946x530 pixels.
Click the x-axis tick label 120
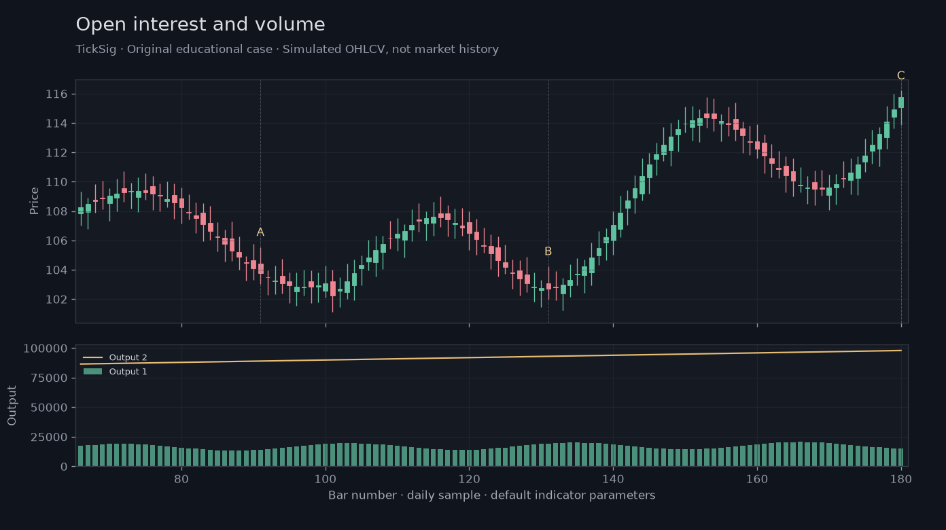[469, 478]
